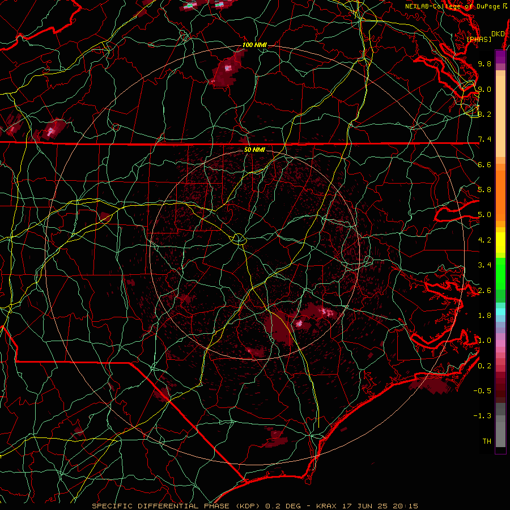
Task: Click the 3.4 legend value
Action: coord(484,265)
